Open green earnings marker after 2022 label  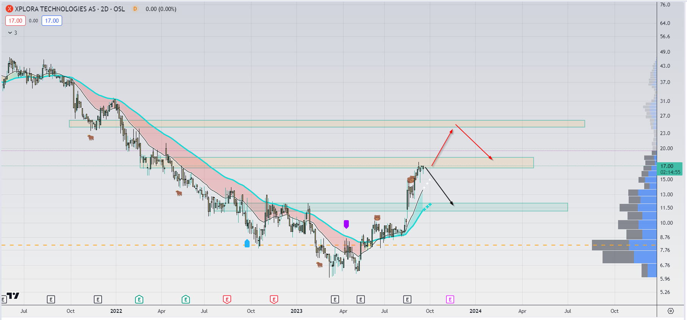point(139,300)
